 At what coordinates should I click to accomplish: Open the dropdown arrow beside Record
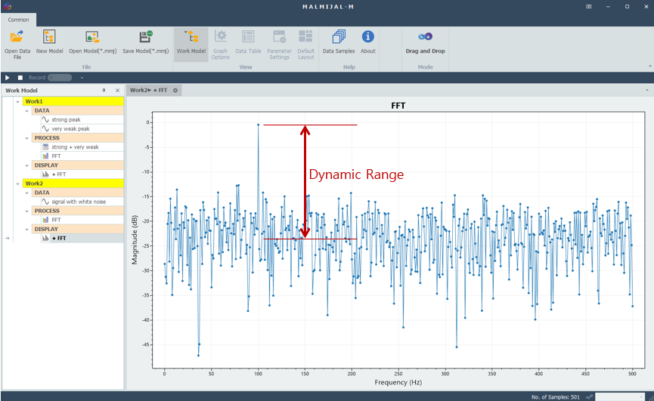82,78
